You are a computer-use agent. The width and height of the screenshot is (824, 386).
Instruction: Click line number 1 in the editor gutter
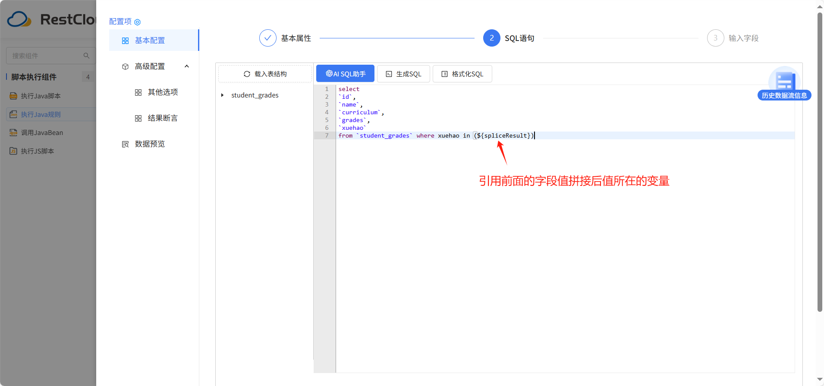pos(327,89)
